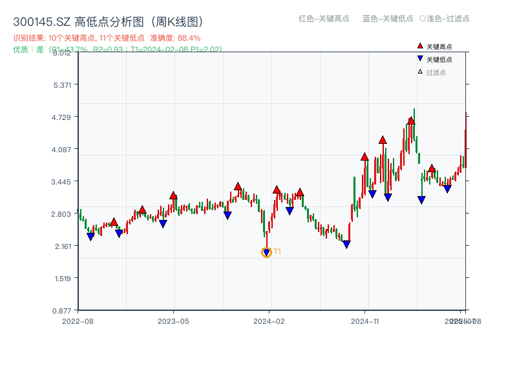
Task: Select the last blue low marker near 3.445
Action: coord(447,189)
